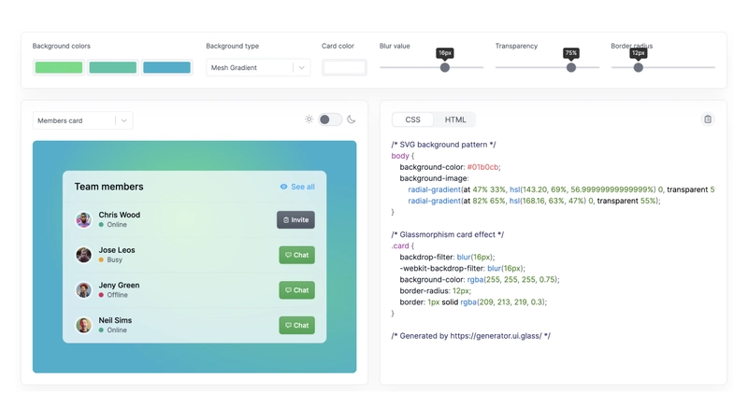Image resolution: width=748 pixels, height=420 pixels.
Task: Copy code with the clipboard icon
Action: (708, 119)
